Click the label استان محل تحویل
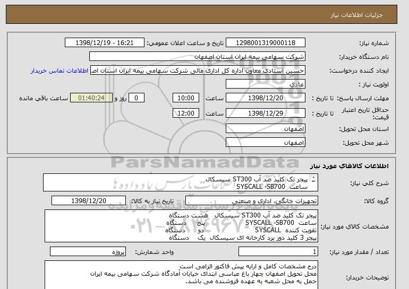Viewport: 409px width, 289px height. coord(364,129)
